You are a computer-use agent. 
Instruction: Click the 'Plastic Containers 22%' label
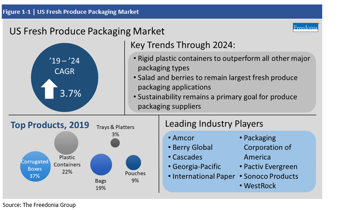(x=67, y=165)
